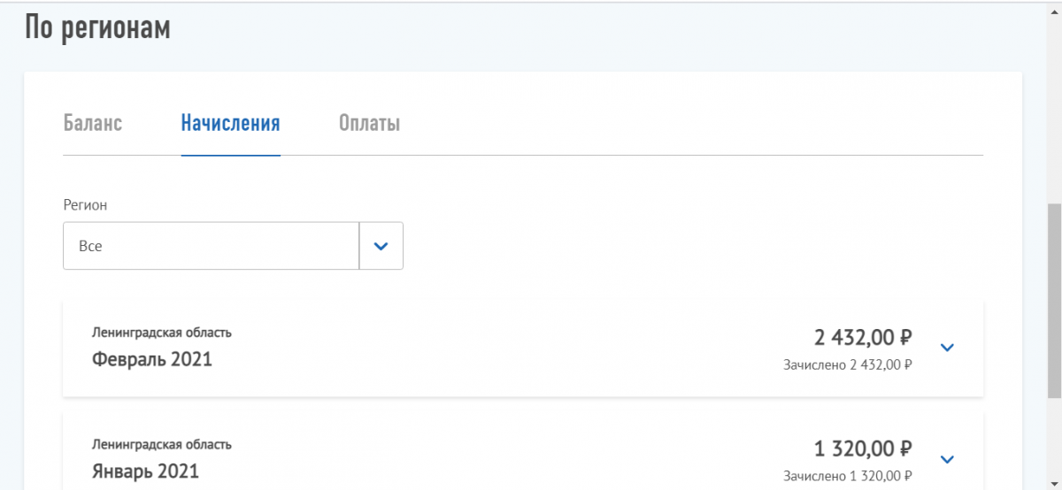Select the 1 320,00 ₽ amount
The height and width of the screenshot is (490, 1062).
863,448
